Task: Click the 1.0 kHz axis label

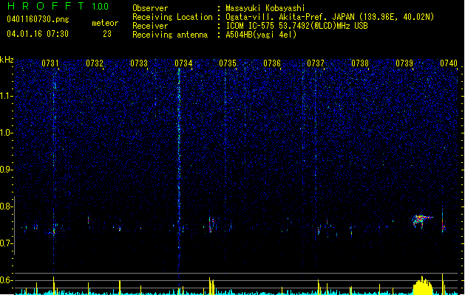Action: [x=7, y=133]
